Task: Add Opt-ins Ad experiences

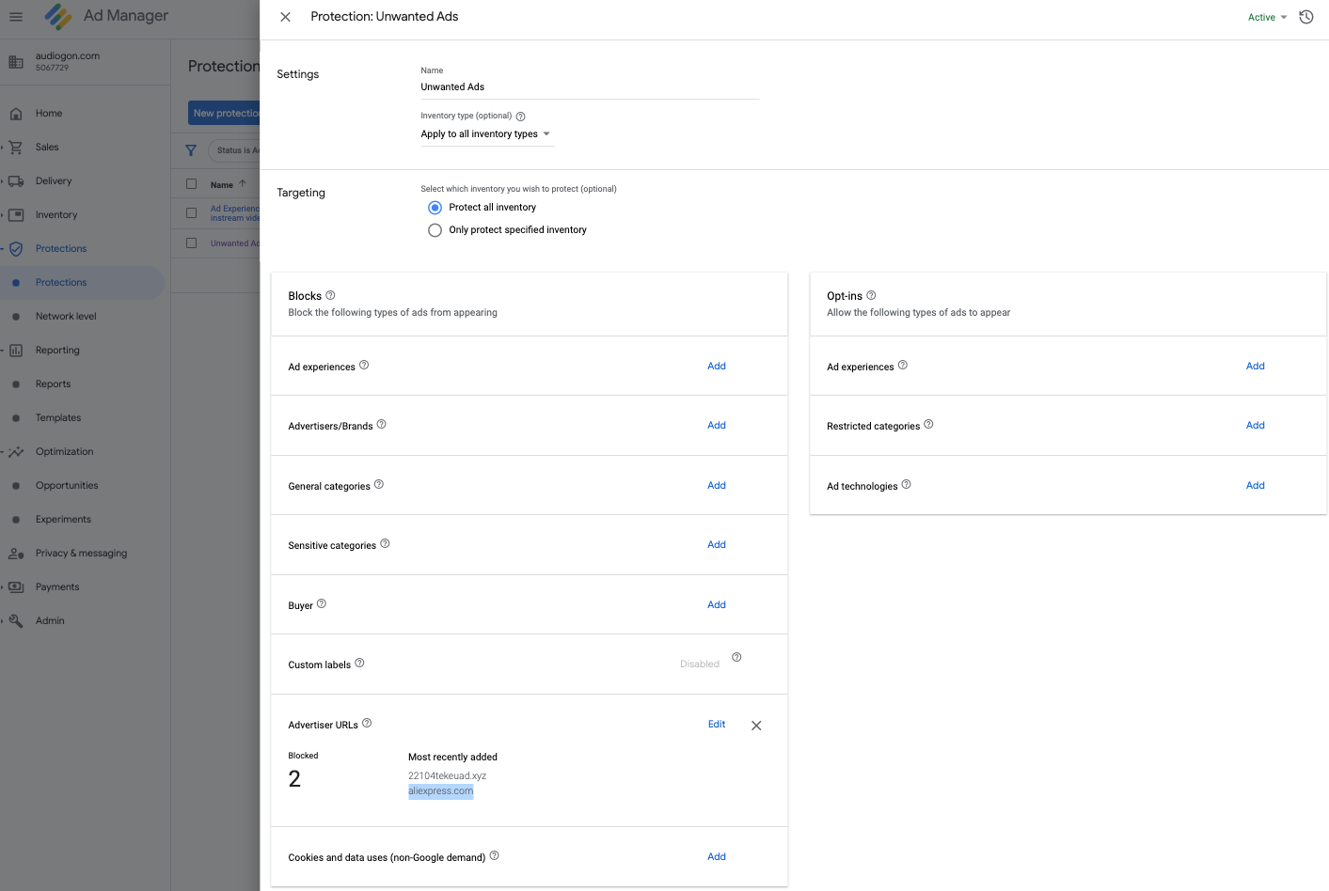Action: click(x=1256, y=366)
